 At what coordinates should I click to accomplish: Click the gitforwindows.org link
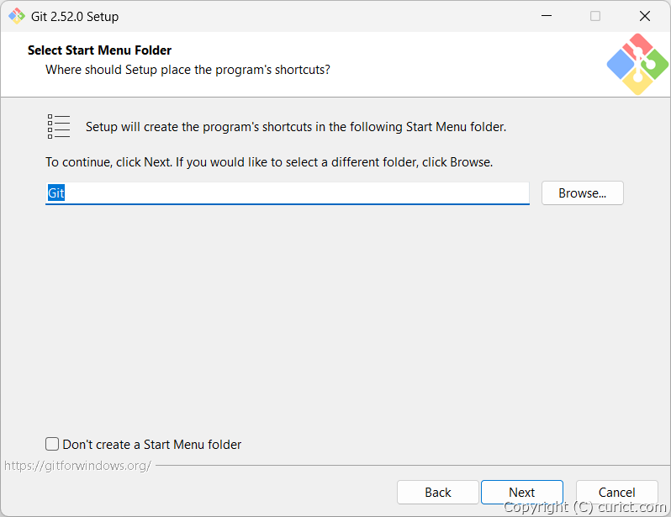tap(77, 465)
